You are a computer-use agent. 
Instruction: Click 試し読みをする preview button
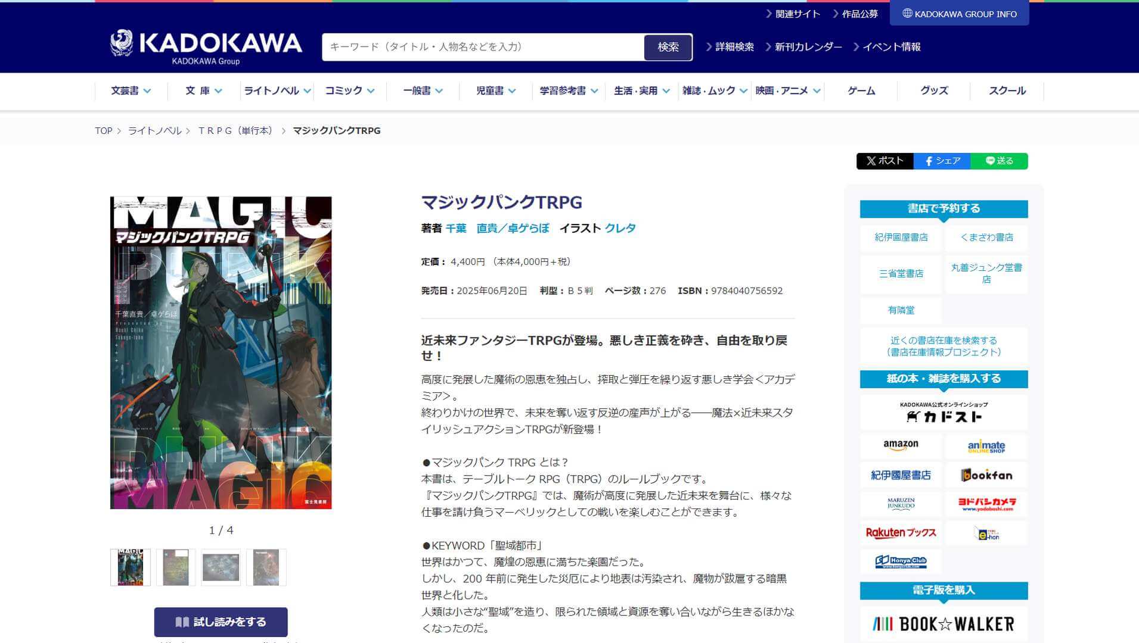tap(221, 622)
